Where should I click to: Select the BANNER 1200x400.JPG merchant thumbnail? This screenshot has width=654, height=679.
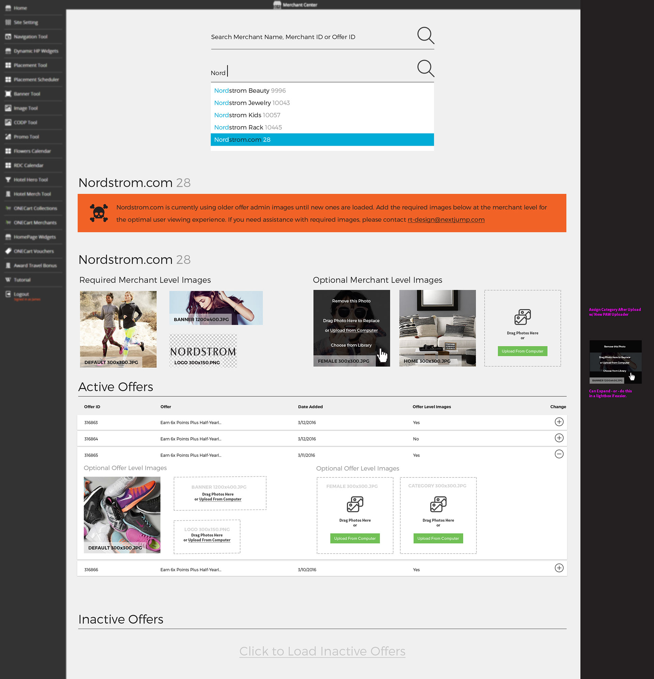click(x=216, y=307)
